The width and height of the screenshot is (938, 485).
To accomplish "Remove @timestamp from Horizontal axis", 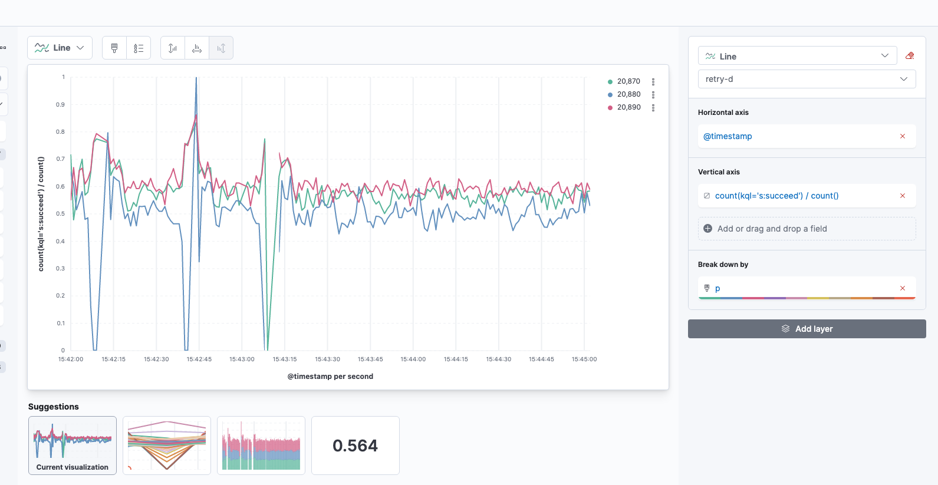I will (x=902, y=136).
